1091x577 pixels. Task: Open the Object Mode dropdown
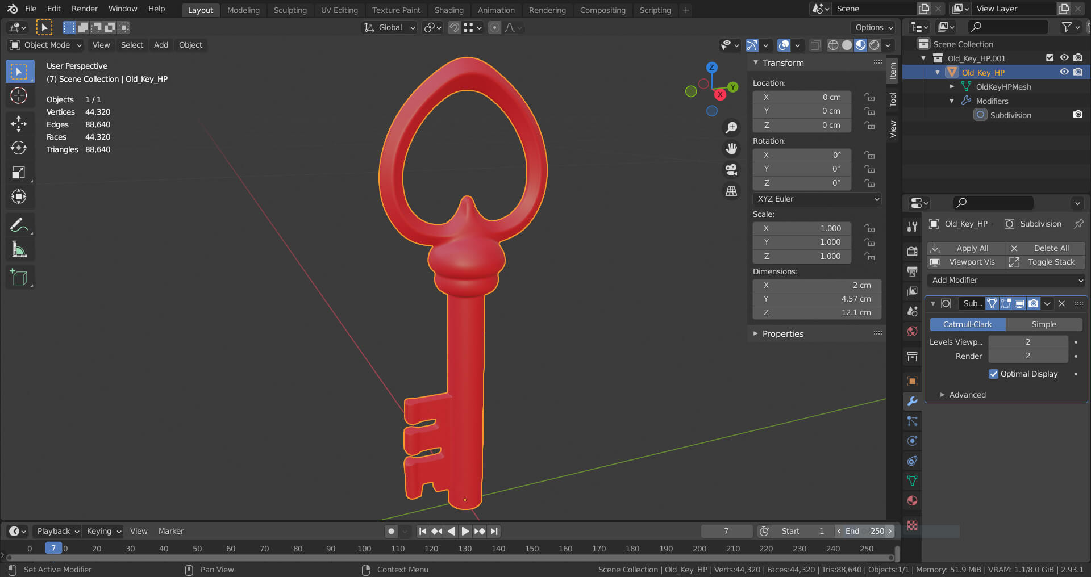pos(47,45)
